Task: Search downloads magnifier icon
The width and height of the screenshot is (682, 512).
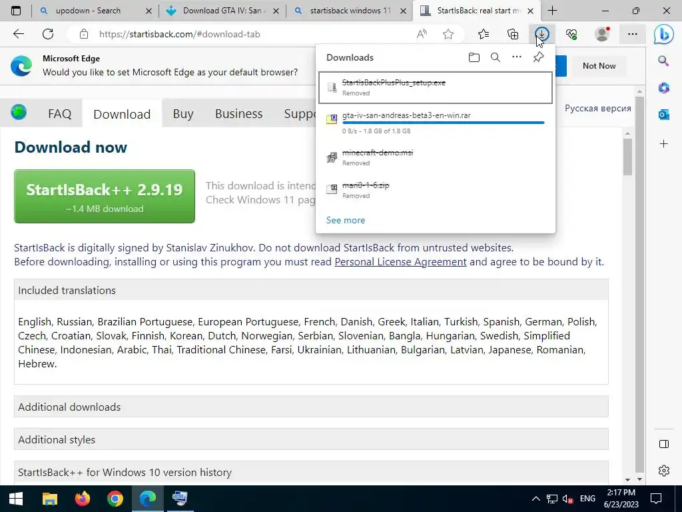Action: click(495, 57)
